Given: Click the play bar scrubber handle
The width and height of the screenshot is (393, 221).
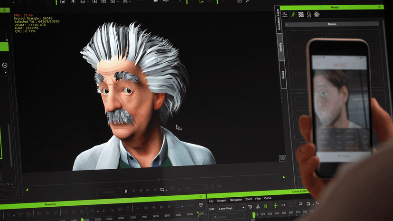Looking at the screenshot, I should click(x=159, y=180).
